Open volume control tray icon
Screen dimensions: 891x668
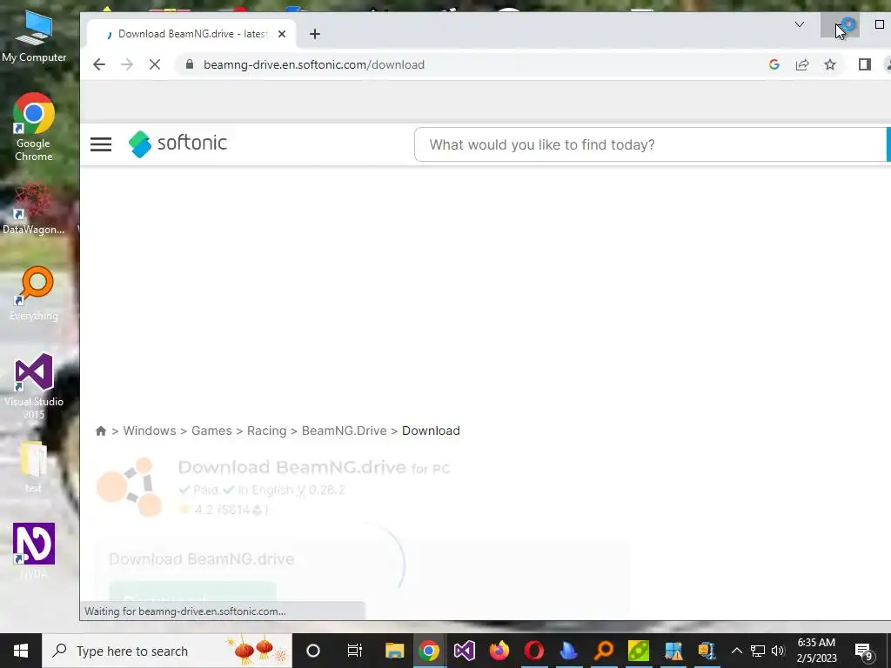[778, 651]
